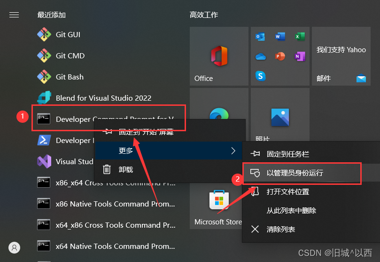Open Blend for Visual Studio 2022 text
This screenshot has height=262, width=380.
[x=103, y=98]
